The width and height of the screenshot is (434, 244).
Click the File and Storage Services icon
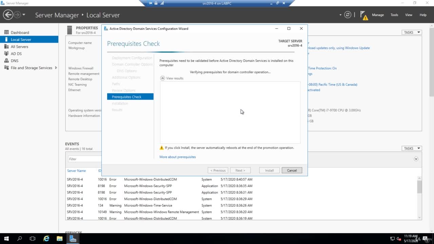click(6, 68)
